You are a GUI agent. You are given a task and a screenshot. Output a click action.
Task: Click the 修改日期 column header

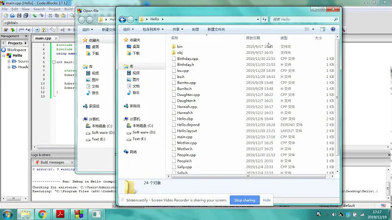click(x=253, y=38)
